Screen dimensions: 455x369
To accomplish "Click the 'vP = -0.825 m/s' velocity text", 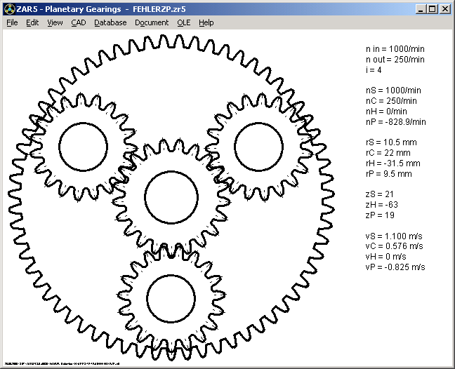I will [395, 267].
